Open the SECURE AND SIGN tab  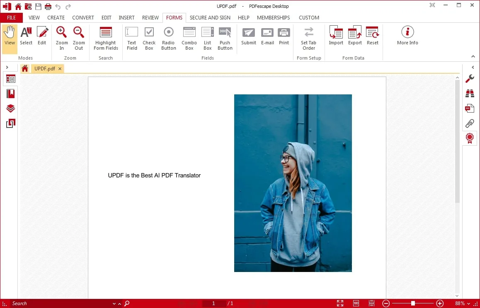click(x=210, y=17)
